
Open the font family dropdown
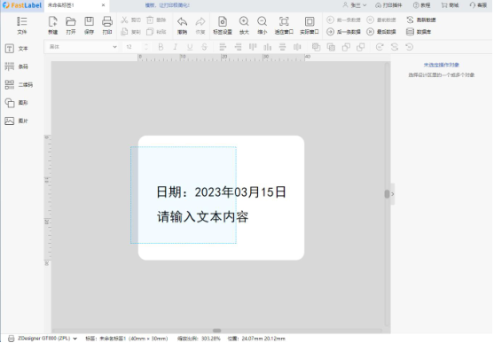coord(82,47)
